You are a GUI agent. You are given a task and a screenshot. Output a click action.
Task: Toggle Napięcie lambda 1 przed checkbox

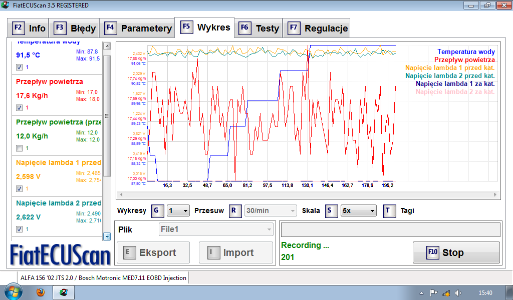[20, 188]
